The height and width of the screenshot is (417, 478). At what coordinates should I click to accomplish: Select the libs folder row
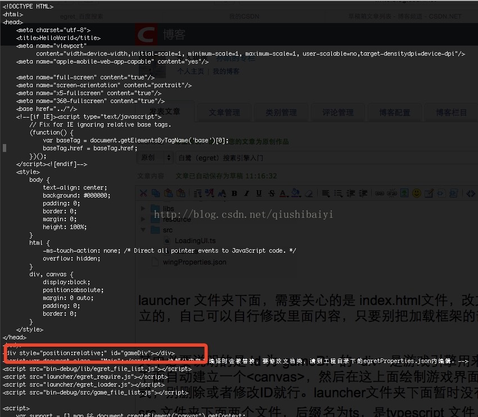pos(161,208)
